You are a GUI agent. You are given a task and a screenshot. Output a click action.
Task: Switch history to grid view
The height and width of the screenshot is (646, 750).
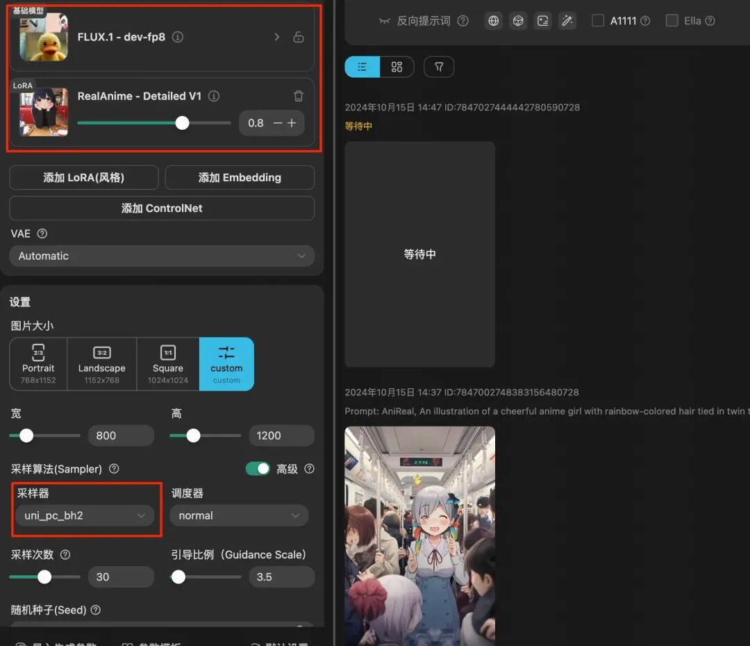[x=397, y=67]
